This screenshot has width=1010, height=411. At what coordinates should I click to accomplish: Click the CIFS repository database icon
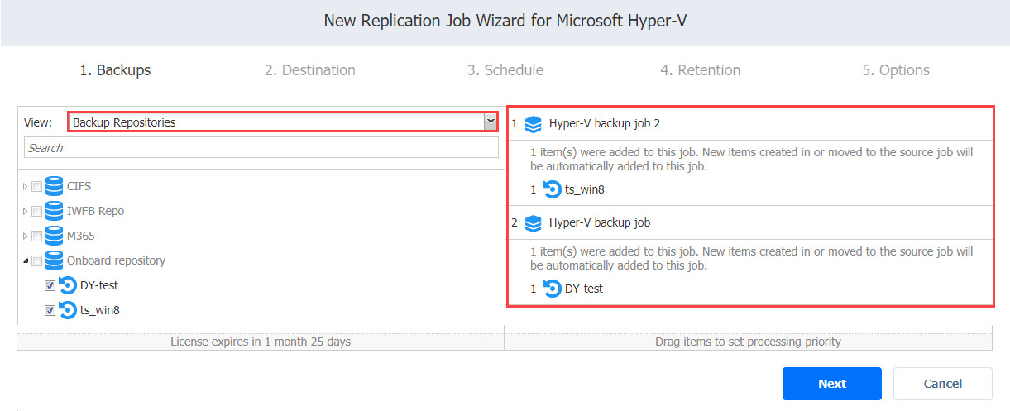point(55,186)
